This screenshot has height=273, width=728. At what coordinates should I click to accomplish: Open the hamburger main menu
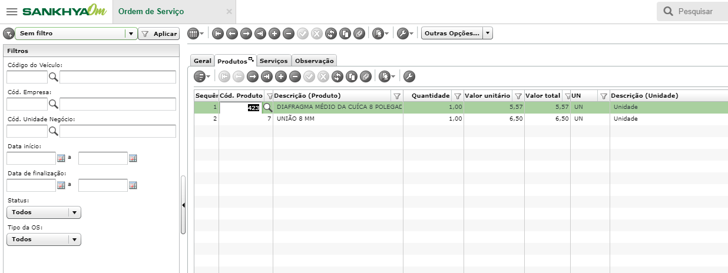tap(11, 12)
